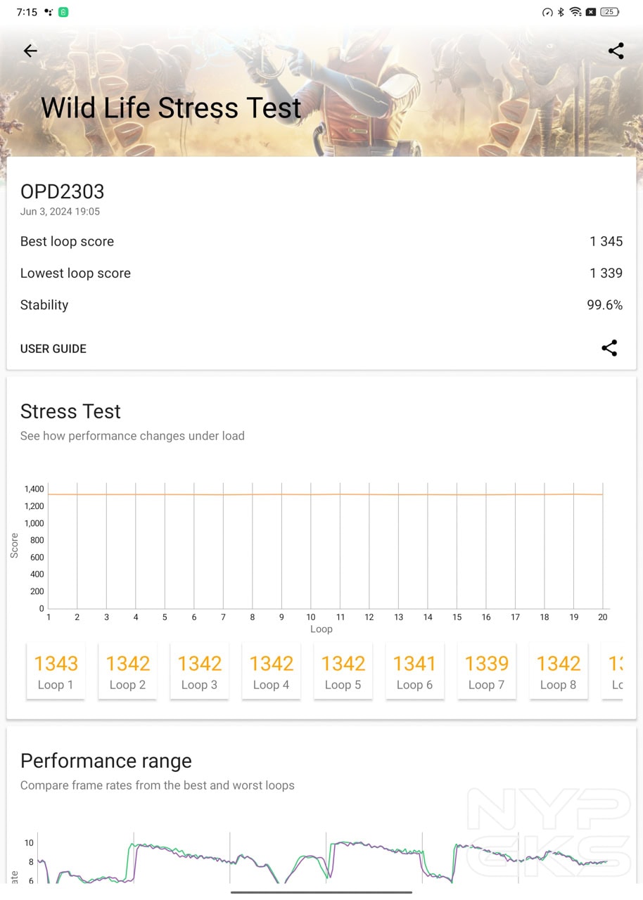Open the USER GUIDE link
Image resolution: width=643 pixels, height=900 pixels.
coord(53,349)
